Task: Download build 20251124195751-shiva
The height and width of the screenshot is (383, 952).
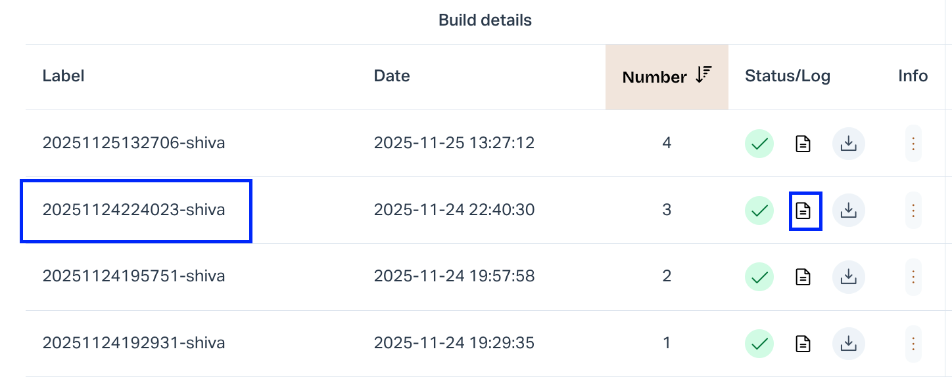Action: (849, 277)
